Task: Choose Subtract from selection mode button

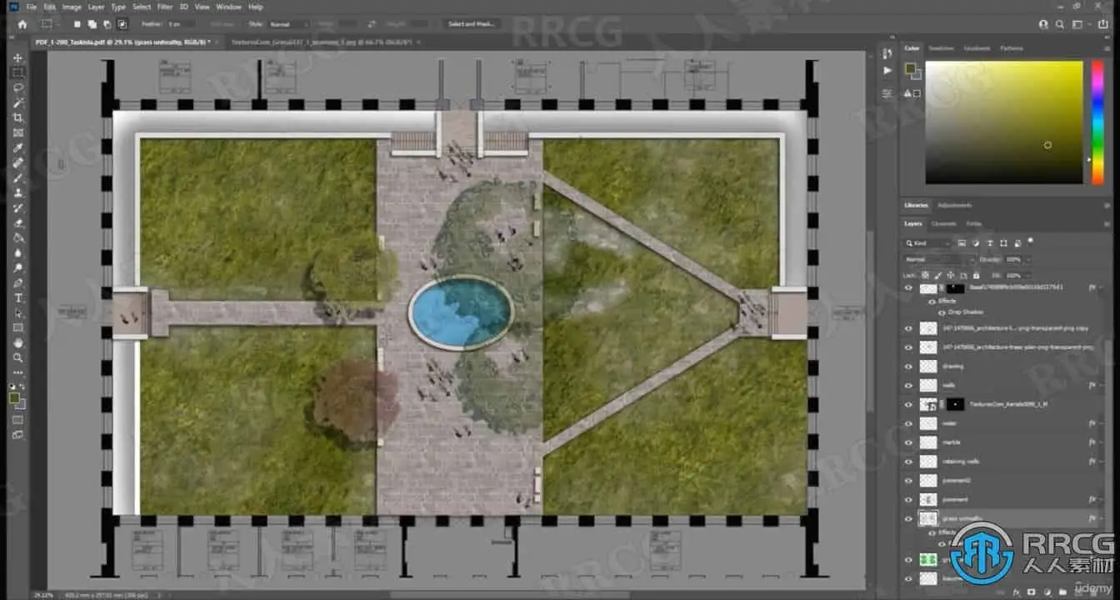Action: tap(107, 24)
